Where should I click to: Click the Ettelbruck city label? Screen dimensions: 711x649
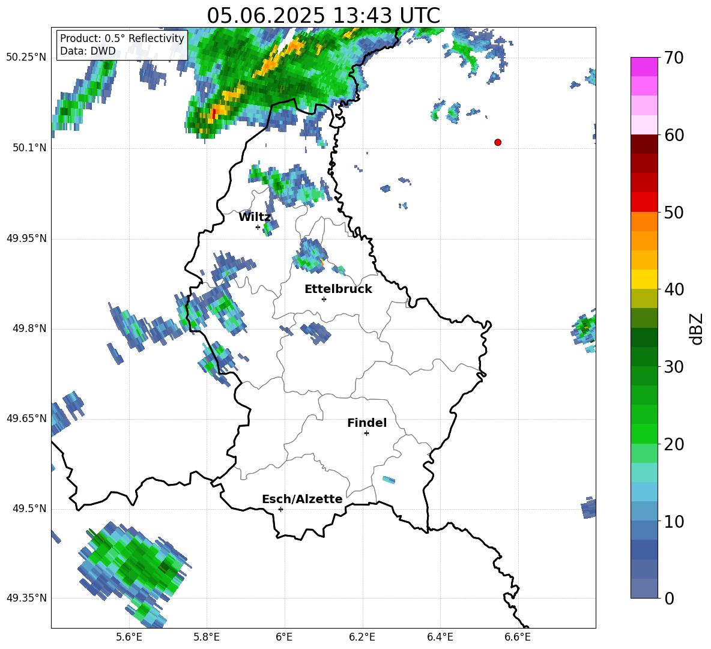pos(338,289)
